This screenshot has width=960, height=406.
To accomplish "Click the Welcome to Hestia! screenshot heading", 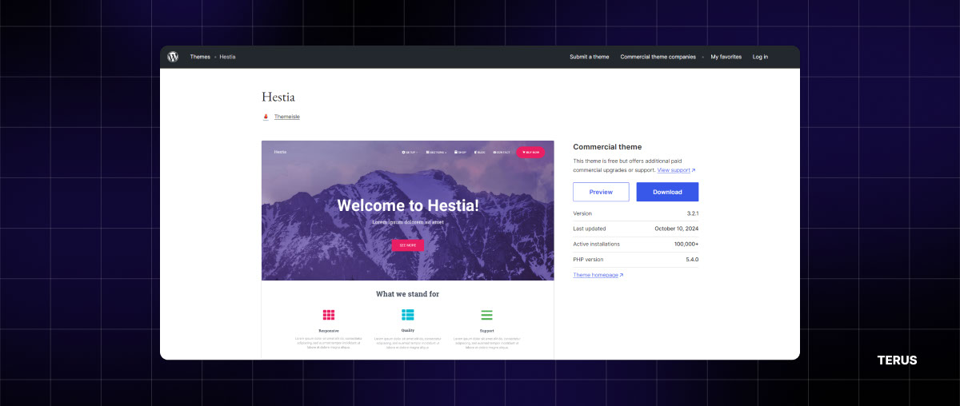I will [408, 205].
